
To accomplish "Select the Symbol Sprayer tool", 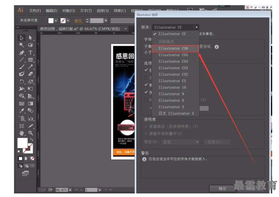I will (21, 118).
